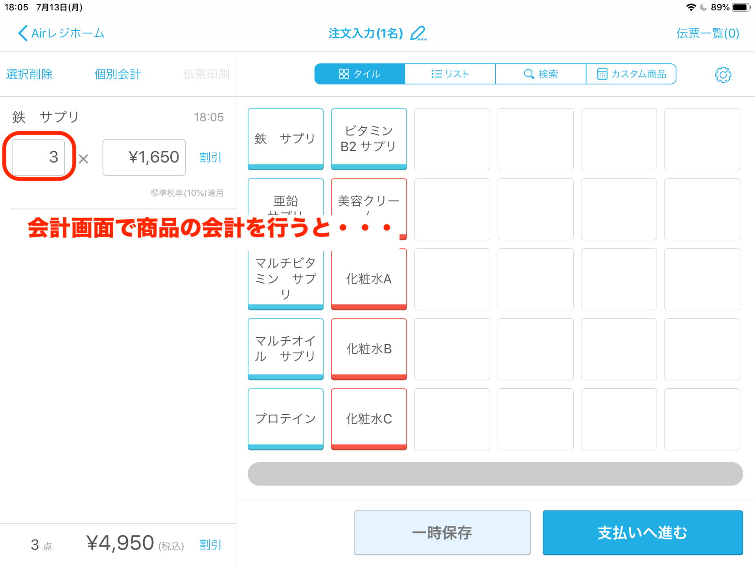
Task: Tap the 標準税率(10%)適用 label
Action: 187,193
